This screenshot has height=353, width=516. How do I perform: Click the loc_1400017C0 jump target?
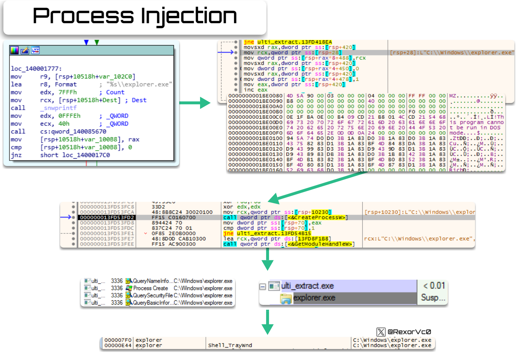tap(86, 155)
